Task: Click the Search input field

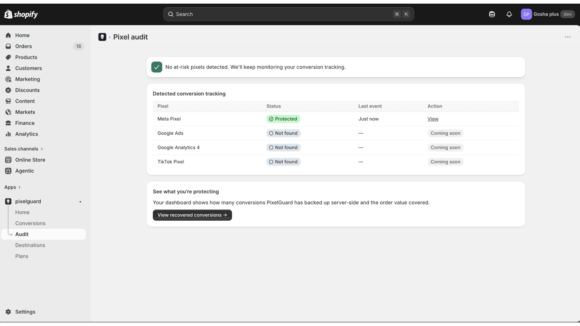Action: pos(289,14)
